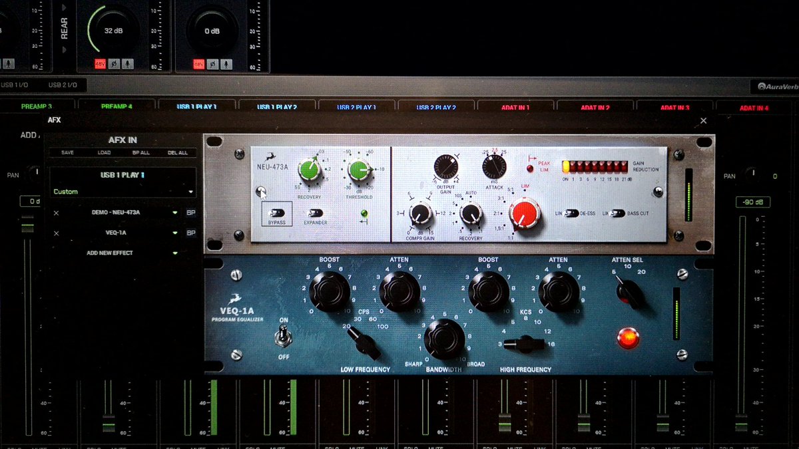Click the low-frequency Boost knob on VEQ-1A

pyautogui.click(x=330, y=291)
